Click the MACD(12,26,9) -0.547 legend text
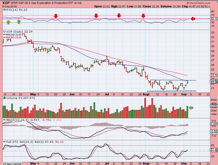Image resolution: width=218 pixels, height=165 pixels. (23, 120)
